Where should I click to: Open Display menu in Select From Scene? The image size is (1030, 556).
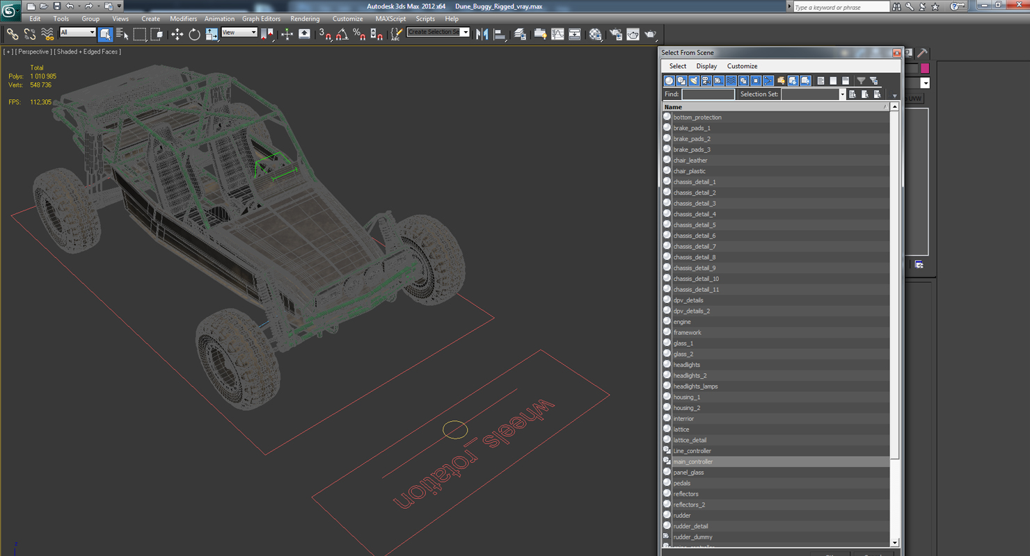click(x=706, y=66)
